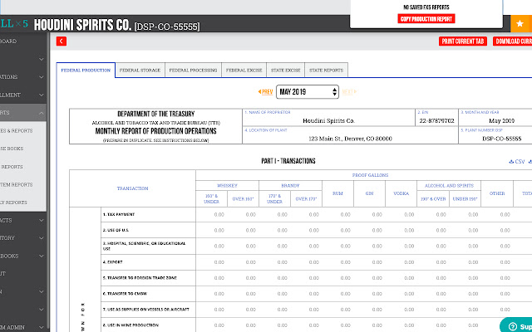Open the 'LY REPORTS' sidebar submenu item
Viewport: 532px width, 332px height.
[x=13, y=203]
